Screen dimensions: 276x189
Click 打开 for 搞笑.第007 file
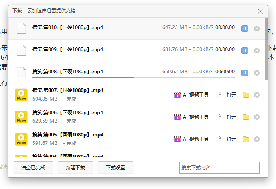click(x=231, y=95)
